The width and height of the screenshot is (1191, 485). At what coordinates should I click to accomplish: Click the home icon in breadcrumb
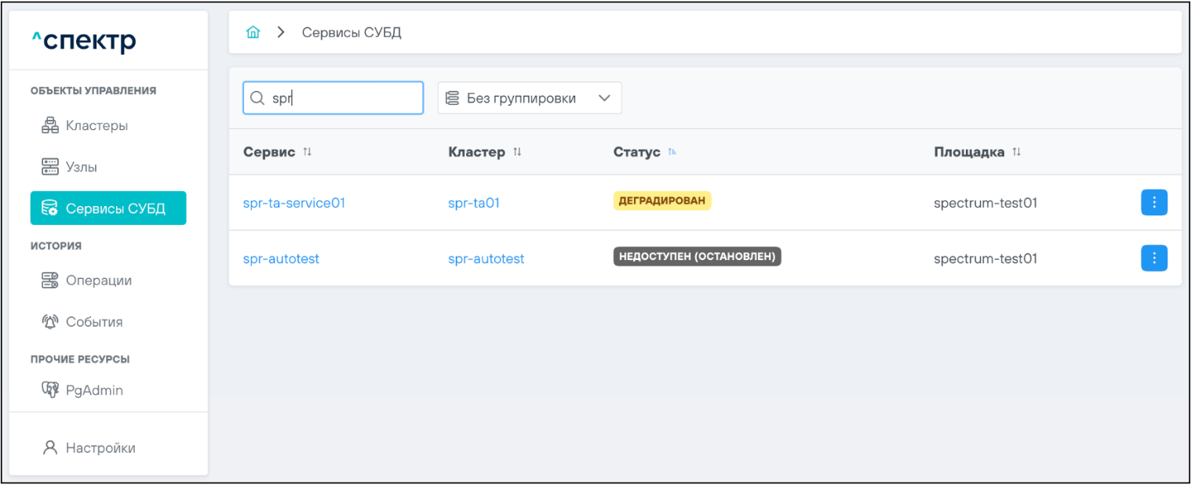pyautogui.click(x=253, y=33)
